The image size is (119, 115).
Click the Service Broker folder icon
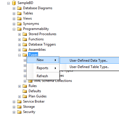coord(19,101)
